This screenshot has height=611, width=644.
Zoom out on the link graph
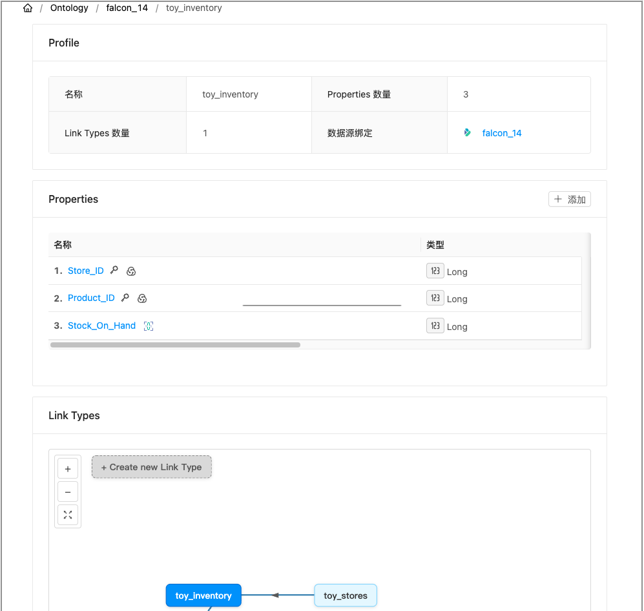pyautogui.click(x=68, y=492)
